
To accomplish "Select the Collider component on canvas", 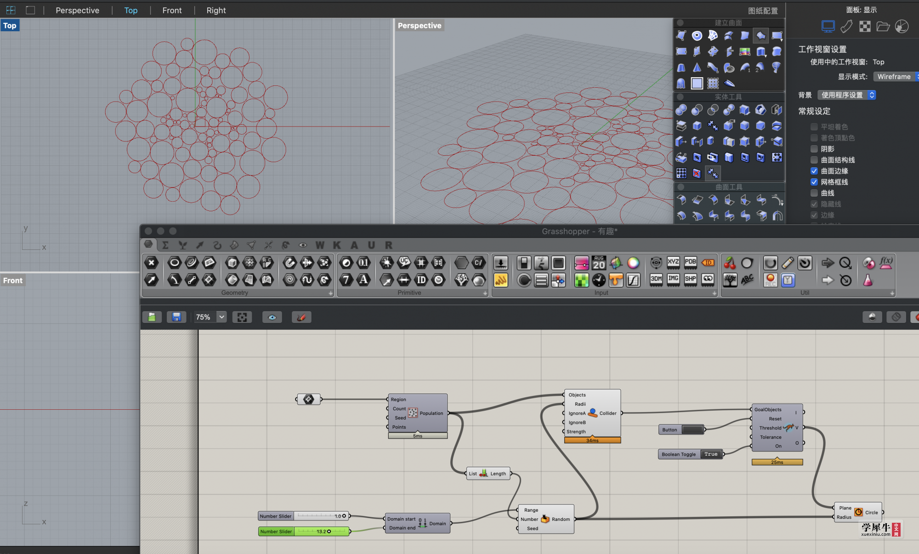I will (592, 413).
